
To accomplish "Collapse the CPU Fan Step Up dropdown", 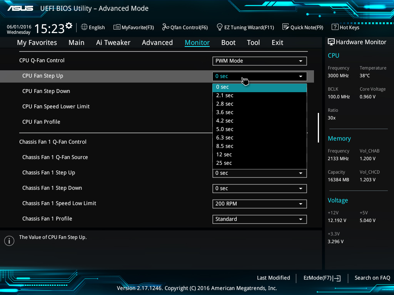I will [x=260, y=76].
